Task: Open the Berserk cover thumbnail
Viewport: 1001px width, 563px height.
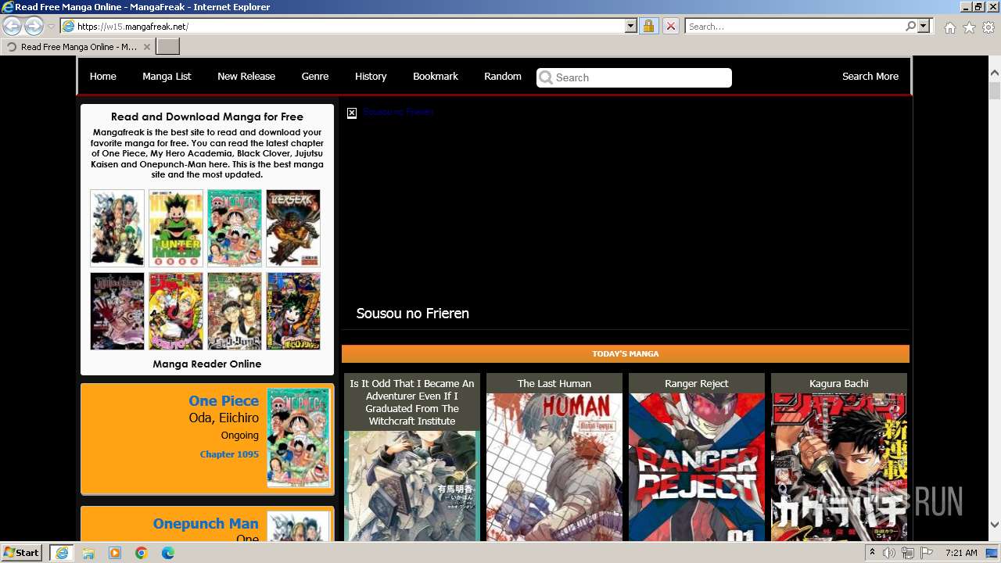Action: [x=293, y=228]
